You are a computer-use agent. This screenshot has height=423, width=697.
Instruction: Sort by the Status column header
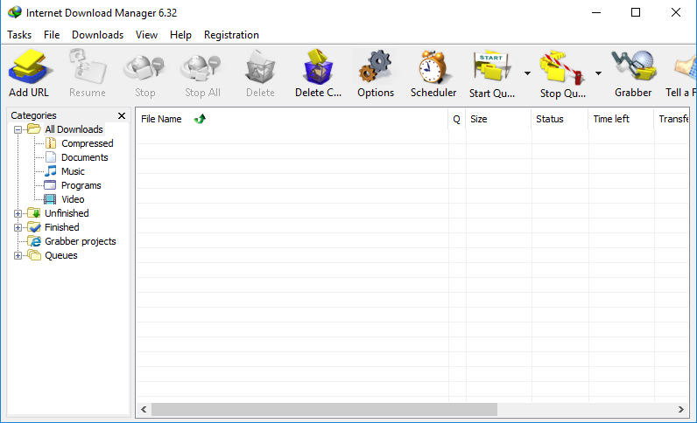(560, 119)
